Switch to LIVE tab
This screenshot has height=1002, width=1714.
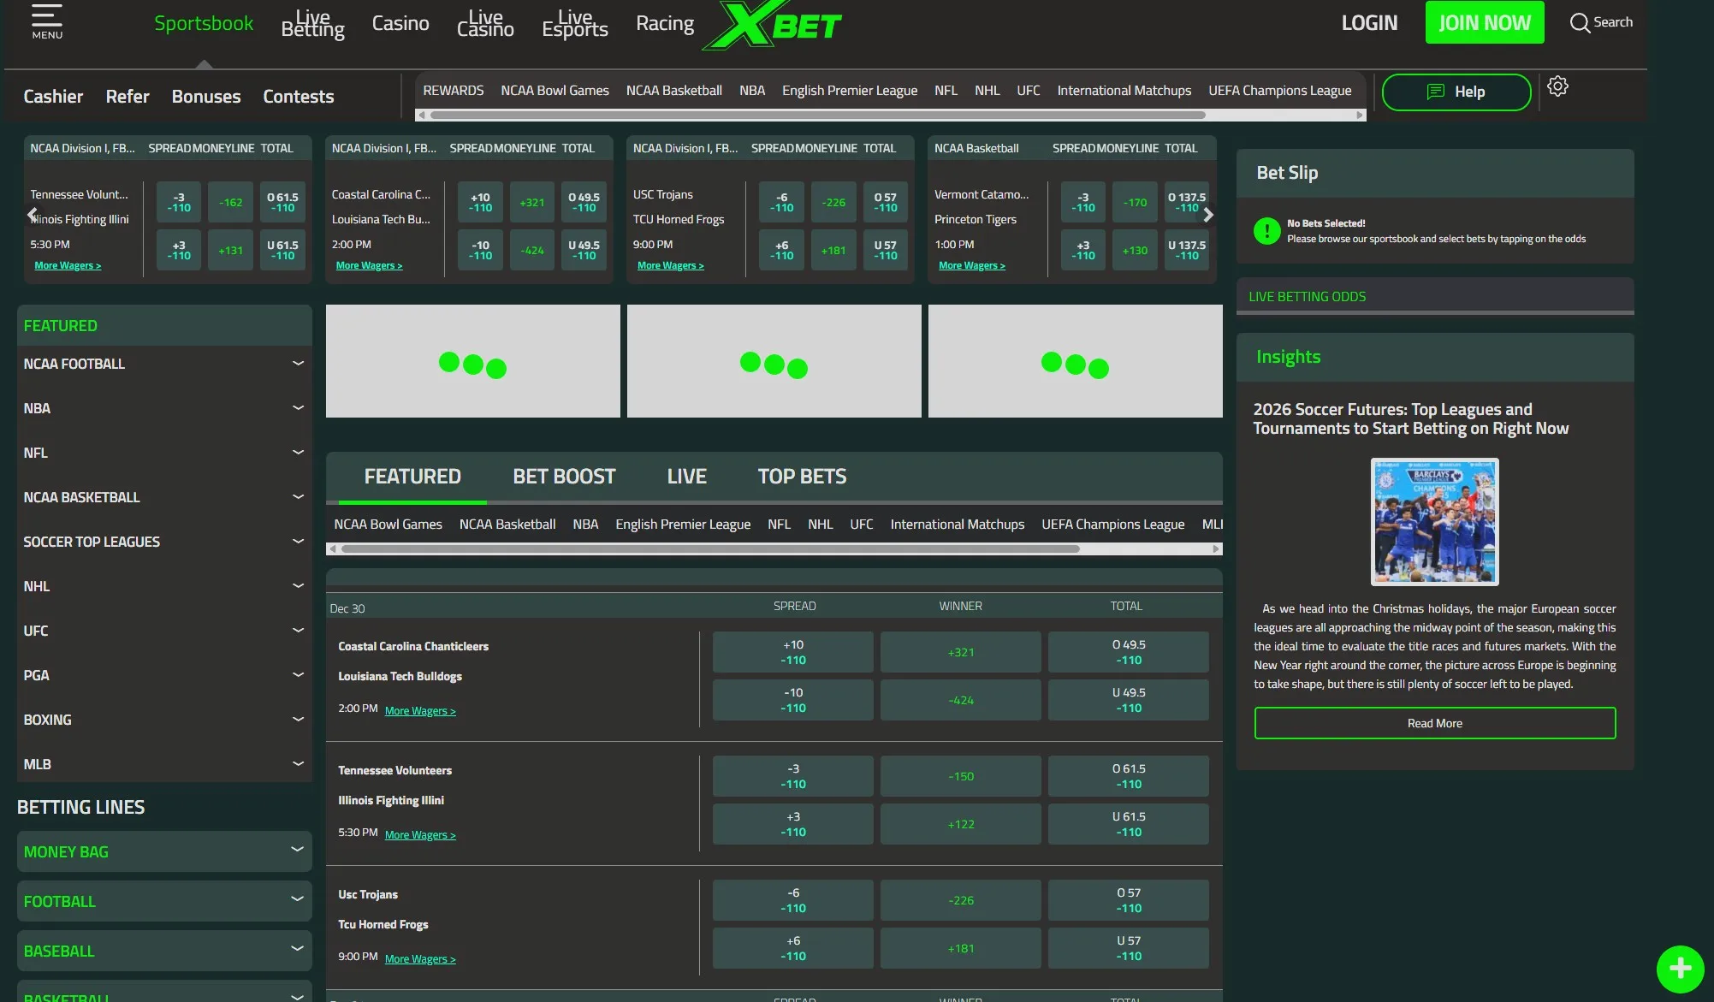click(686, 477)
